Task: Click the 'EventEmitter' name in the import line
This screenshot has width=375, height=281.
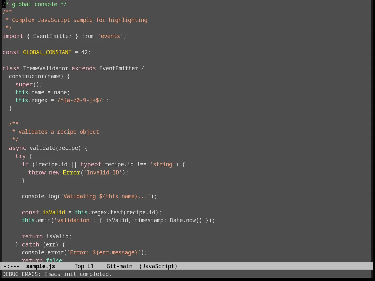Action: (x=52, y=36)
